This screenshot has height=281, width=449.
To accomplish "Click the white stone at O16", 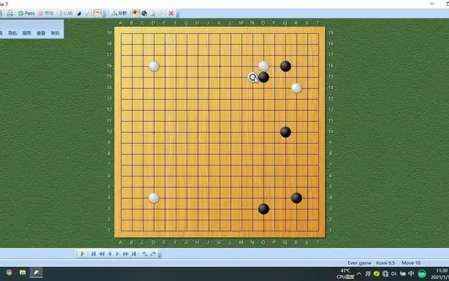I will click(x=264, y=66).
